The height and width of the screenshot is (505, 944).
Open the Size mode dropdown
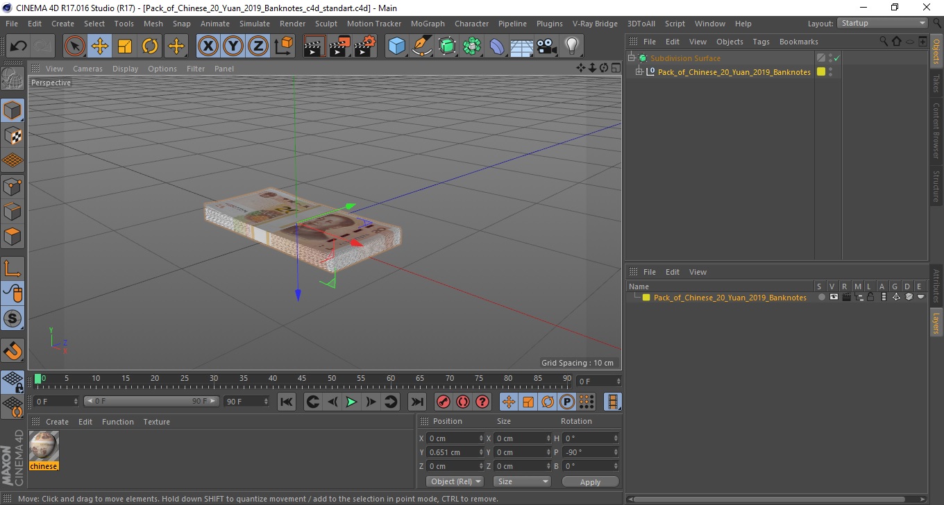click(522, 481)
